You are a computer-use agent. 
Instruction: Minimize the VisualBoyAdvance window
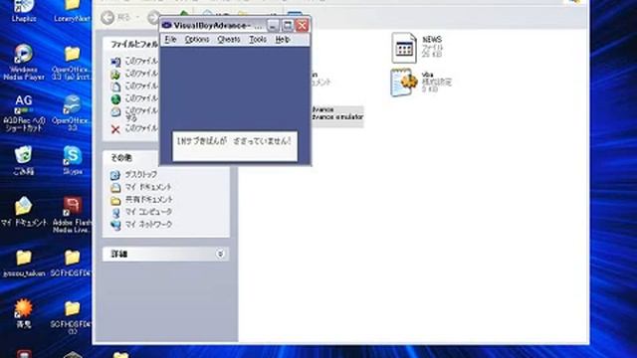(273, 26)
